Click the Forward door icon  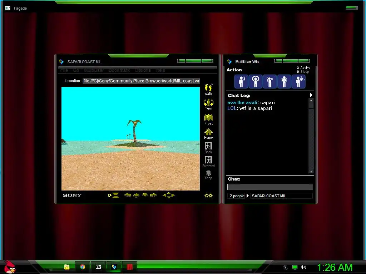tap(208, 162)
